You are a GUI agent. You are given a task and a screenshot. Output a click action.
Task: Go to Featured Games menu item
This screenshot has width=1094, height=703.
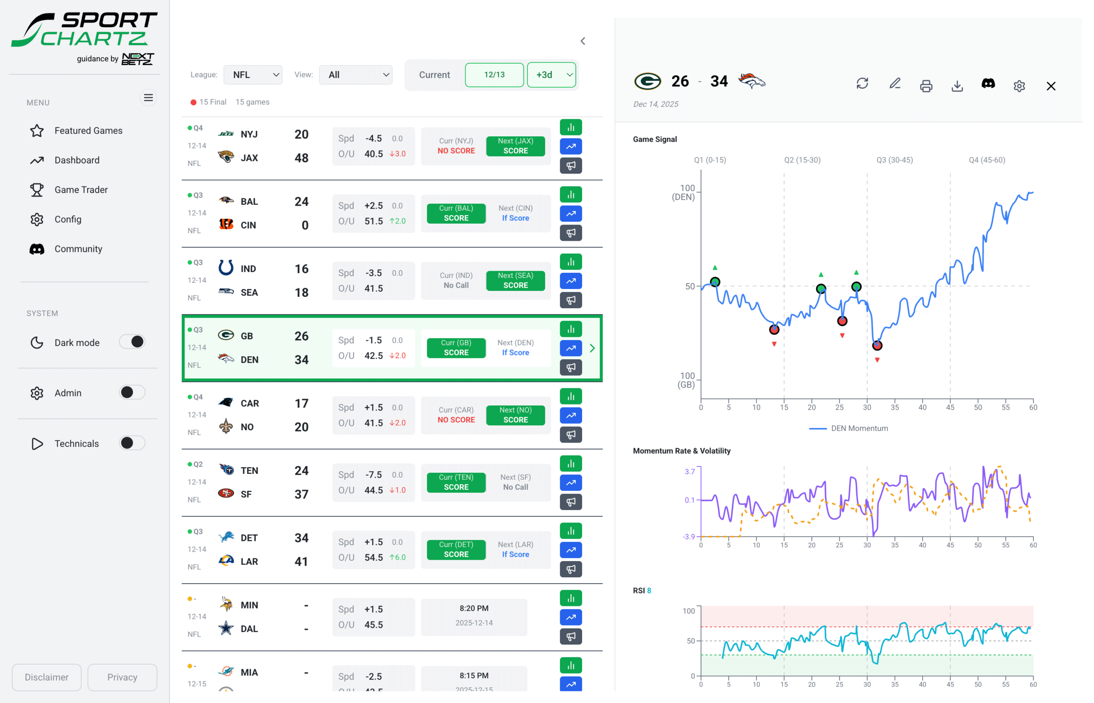click(88, 131)
